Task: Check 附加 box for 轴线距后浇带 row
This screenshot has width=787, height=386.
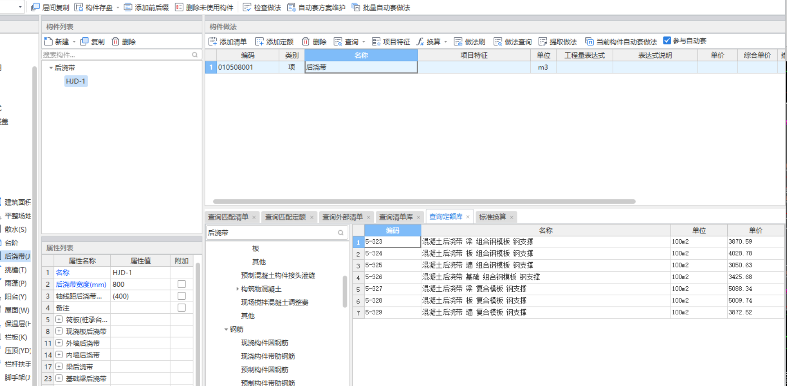Action: [181, 296]
